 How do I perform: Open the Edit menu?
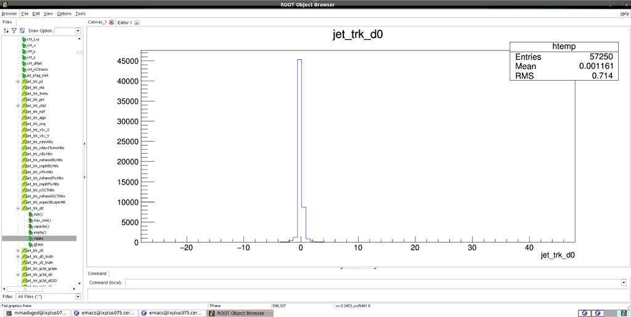point(36,14)
